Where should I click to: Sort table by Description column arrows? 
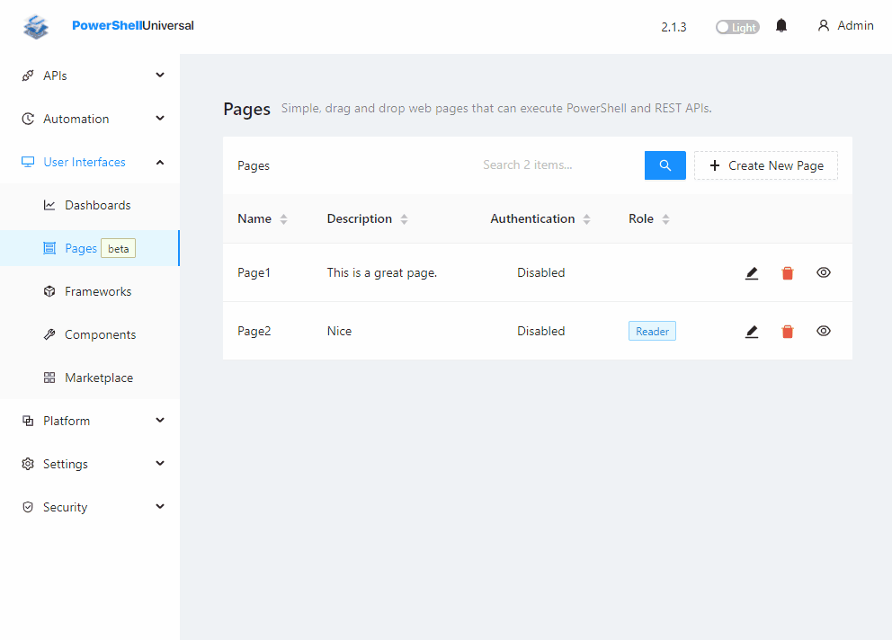[x=404, y=219]
